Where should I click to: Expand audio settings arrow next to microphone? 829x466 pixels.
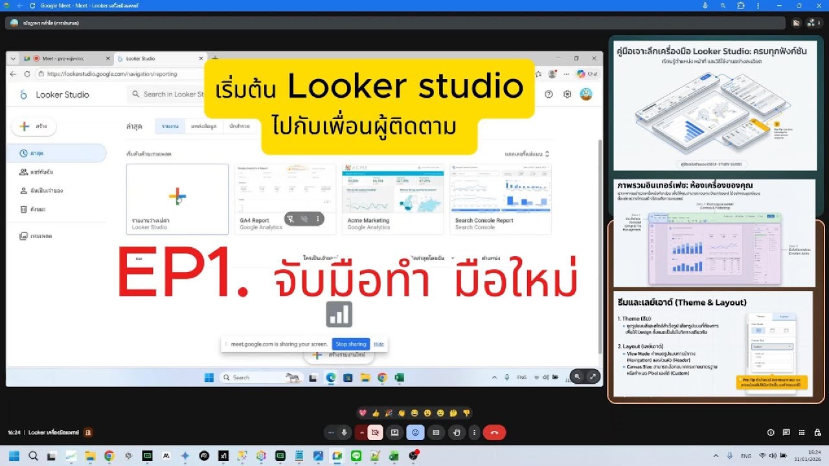tap(362, 432)
